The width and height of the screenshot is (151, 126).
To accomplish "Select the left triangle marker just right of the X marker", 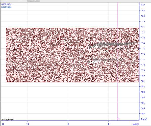I will point(99,47).
